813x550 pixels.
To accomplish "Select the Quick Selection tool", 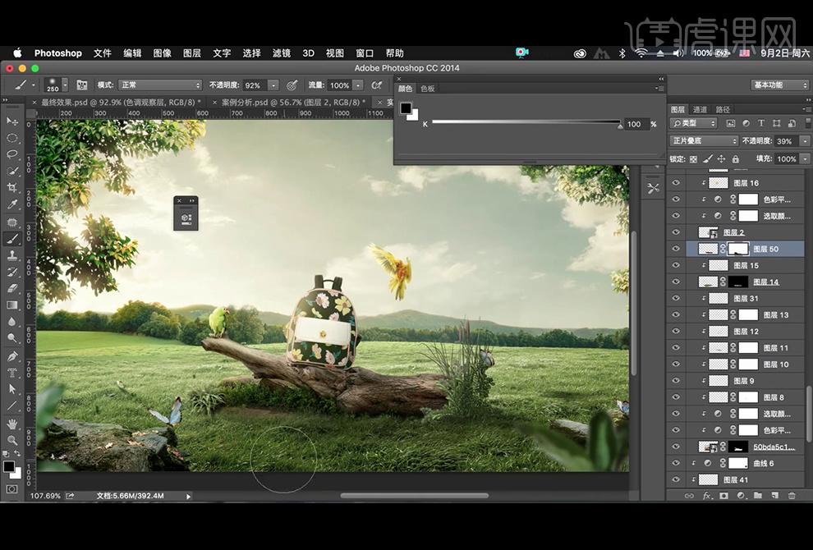I will point(12,171).
